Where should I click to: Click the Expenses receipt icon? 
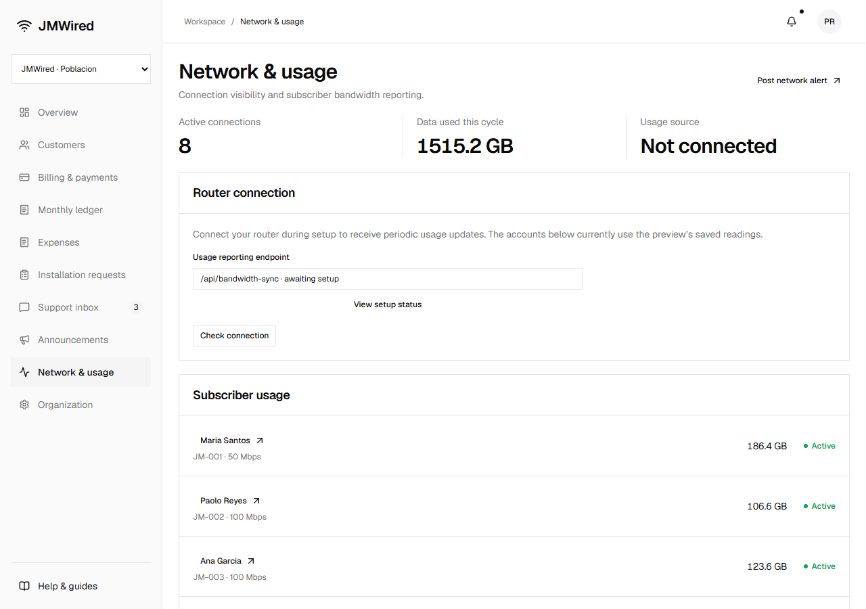pyautogui.click(x=24, y=242)
